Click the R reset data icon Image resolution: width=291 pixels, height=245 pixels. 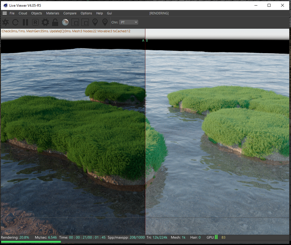[x=35, y=22]
